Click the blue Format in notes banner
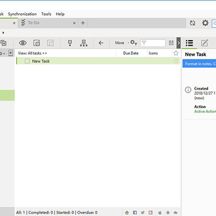This screenshot has height=216, width=216. [x=199, y=64]
